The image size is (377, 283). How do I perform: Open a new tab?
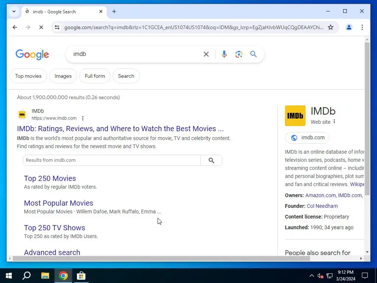(114, 11)
